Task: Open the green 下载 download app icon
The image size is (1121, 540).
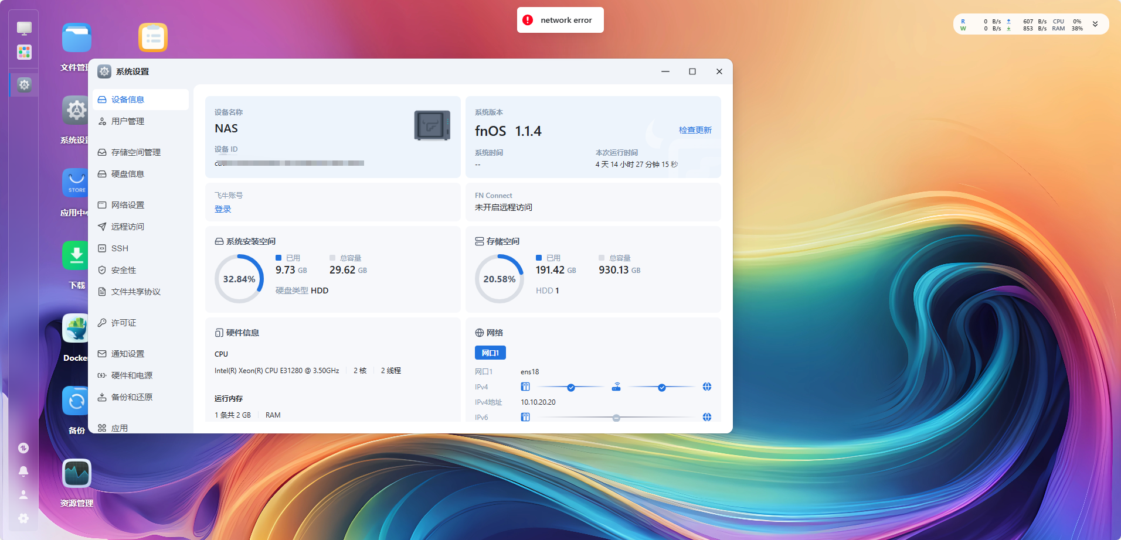Action: point(76,255)
